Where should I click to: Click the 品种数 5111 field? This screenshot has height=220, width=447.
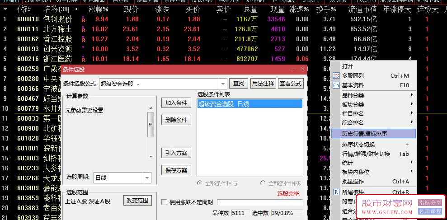240,213
